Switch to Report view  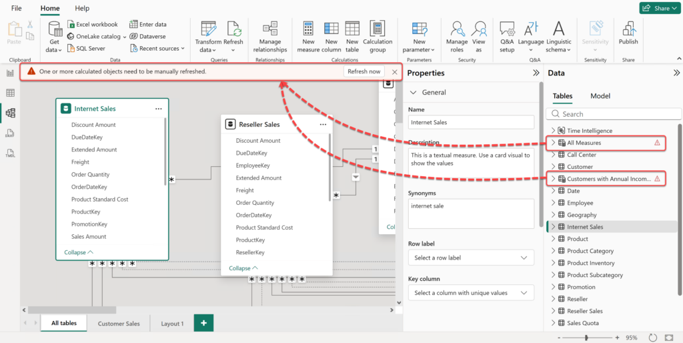(x=10, y=73)
